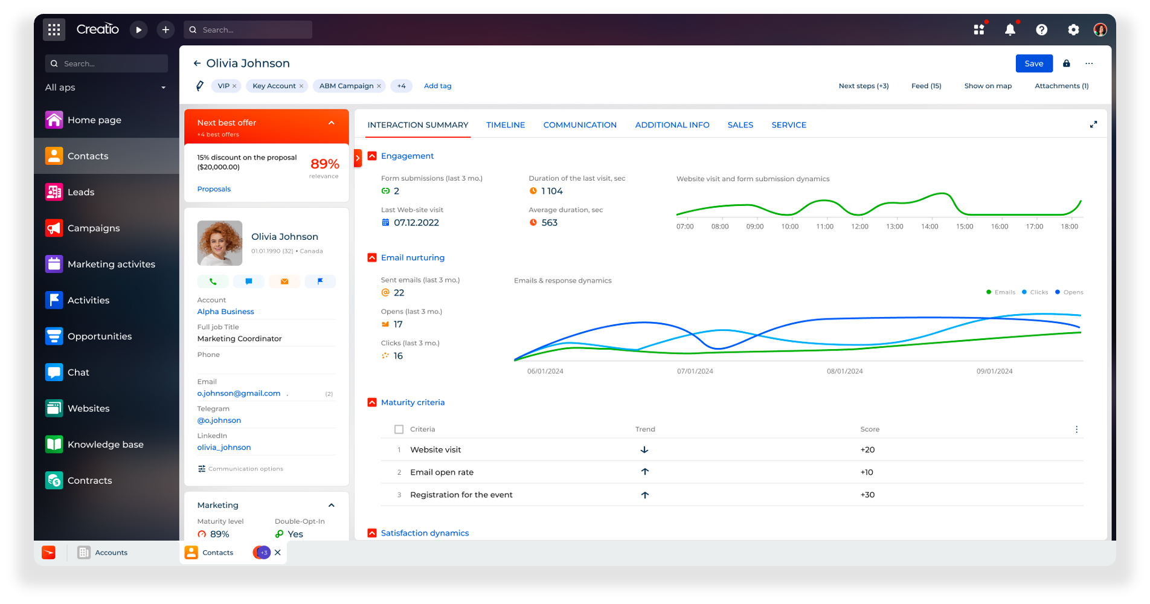Click the orange email icon on contact card
The width and height of the screenshot is (1150, 604).
[x=284, y=281]
